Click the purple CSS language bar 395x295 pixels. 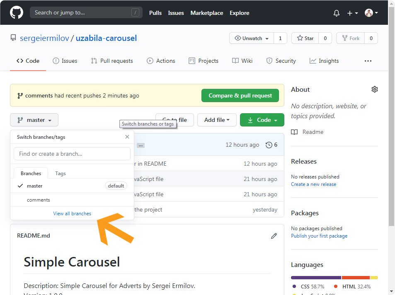pyautogui.click(x=316, y=278)
